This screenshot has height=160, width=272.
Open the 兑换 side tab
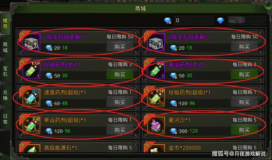(5, 95)
